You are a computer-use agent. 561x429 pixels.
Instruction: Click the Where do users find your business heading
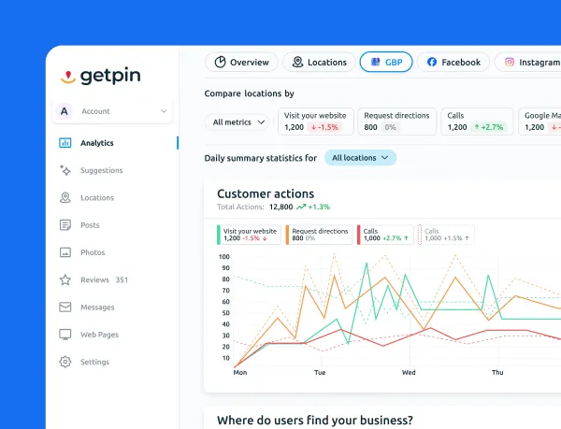click(x=315, y=420)
